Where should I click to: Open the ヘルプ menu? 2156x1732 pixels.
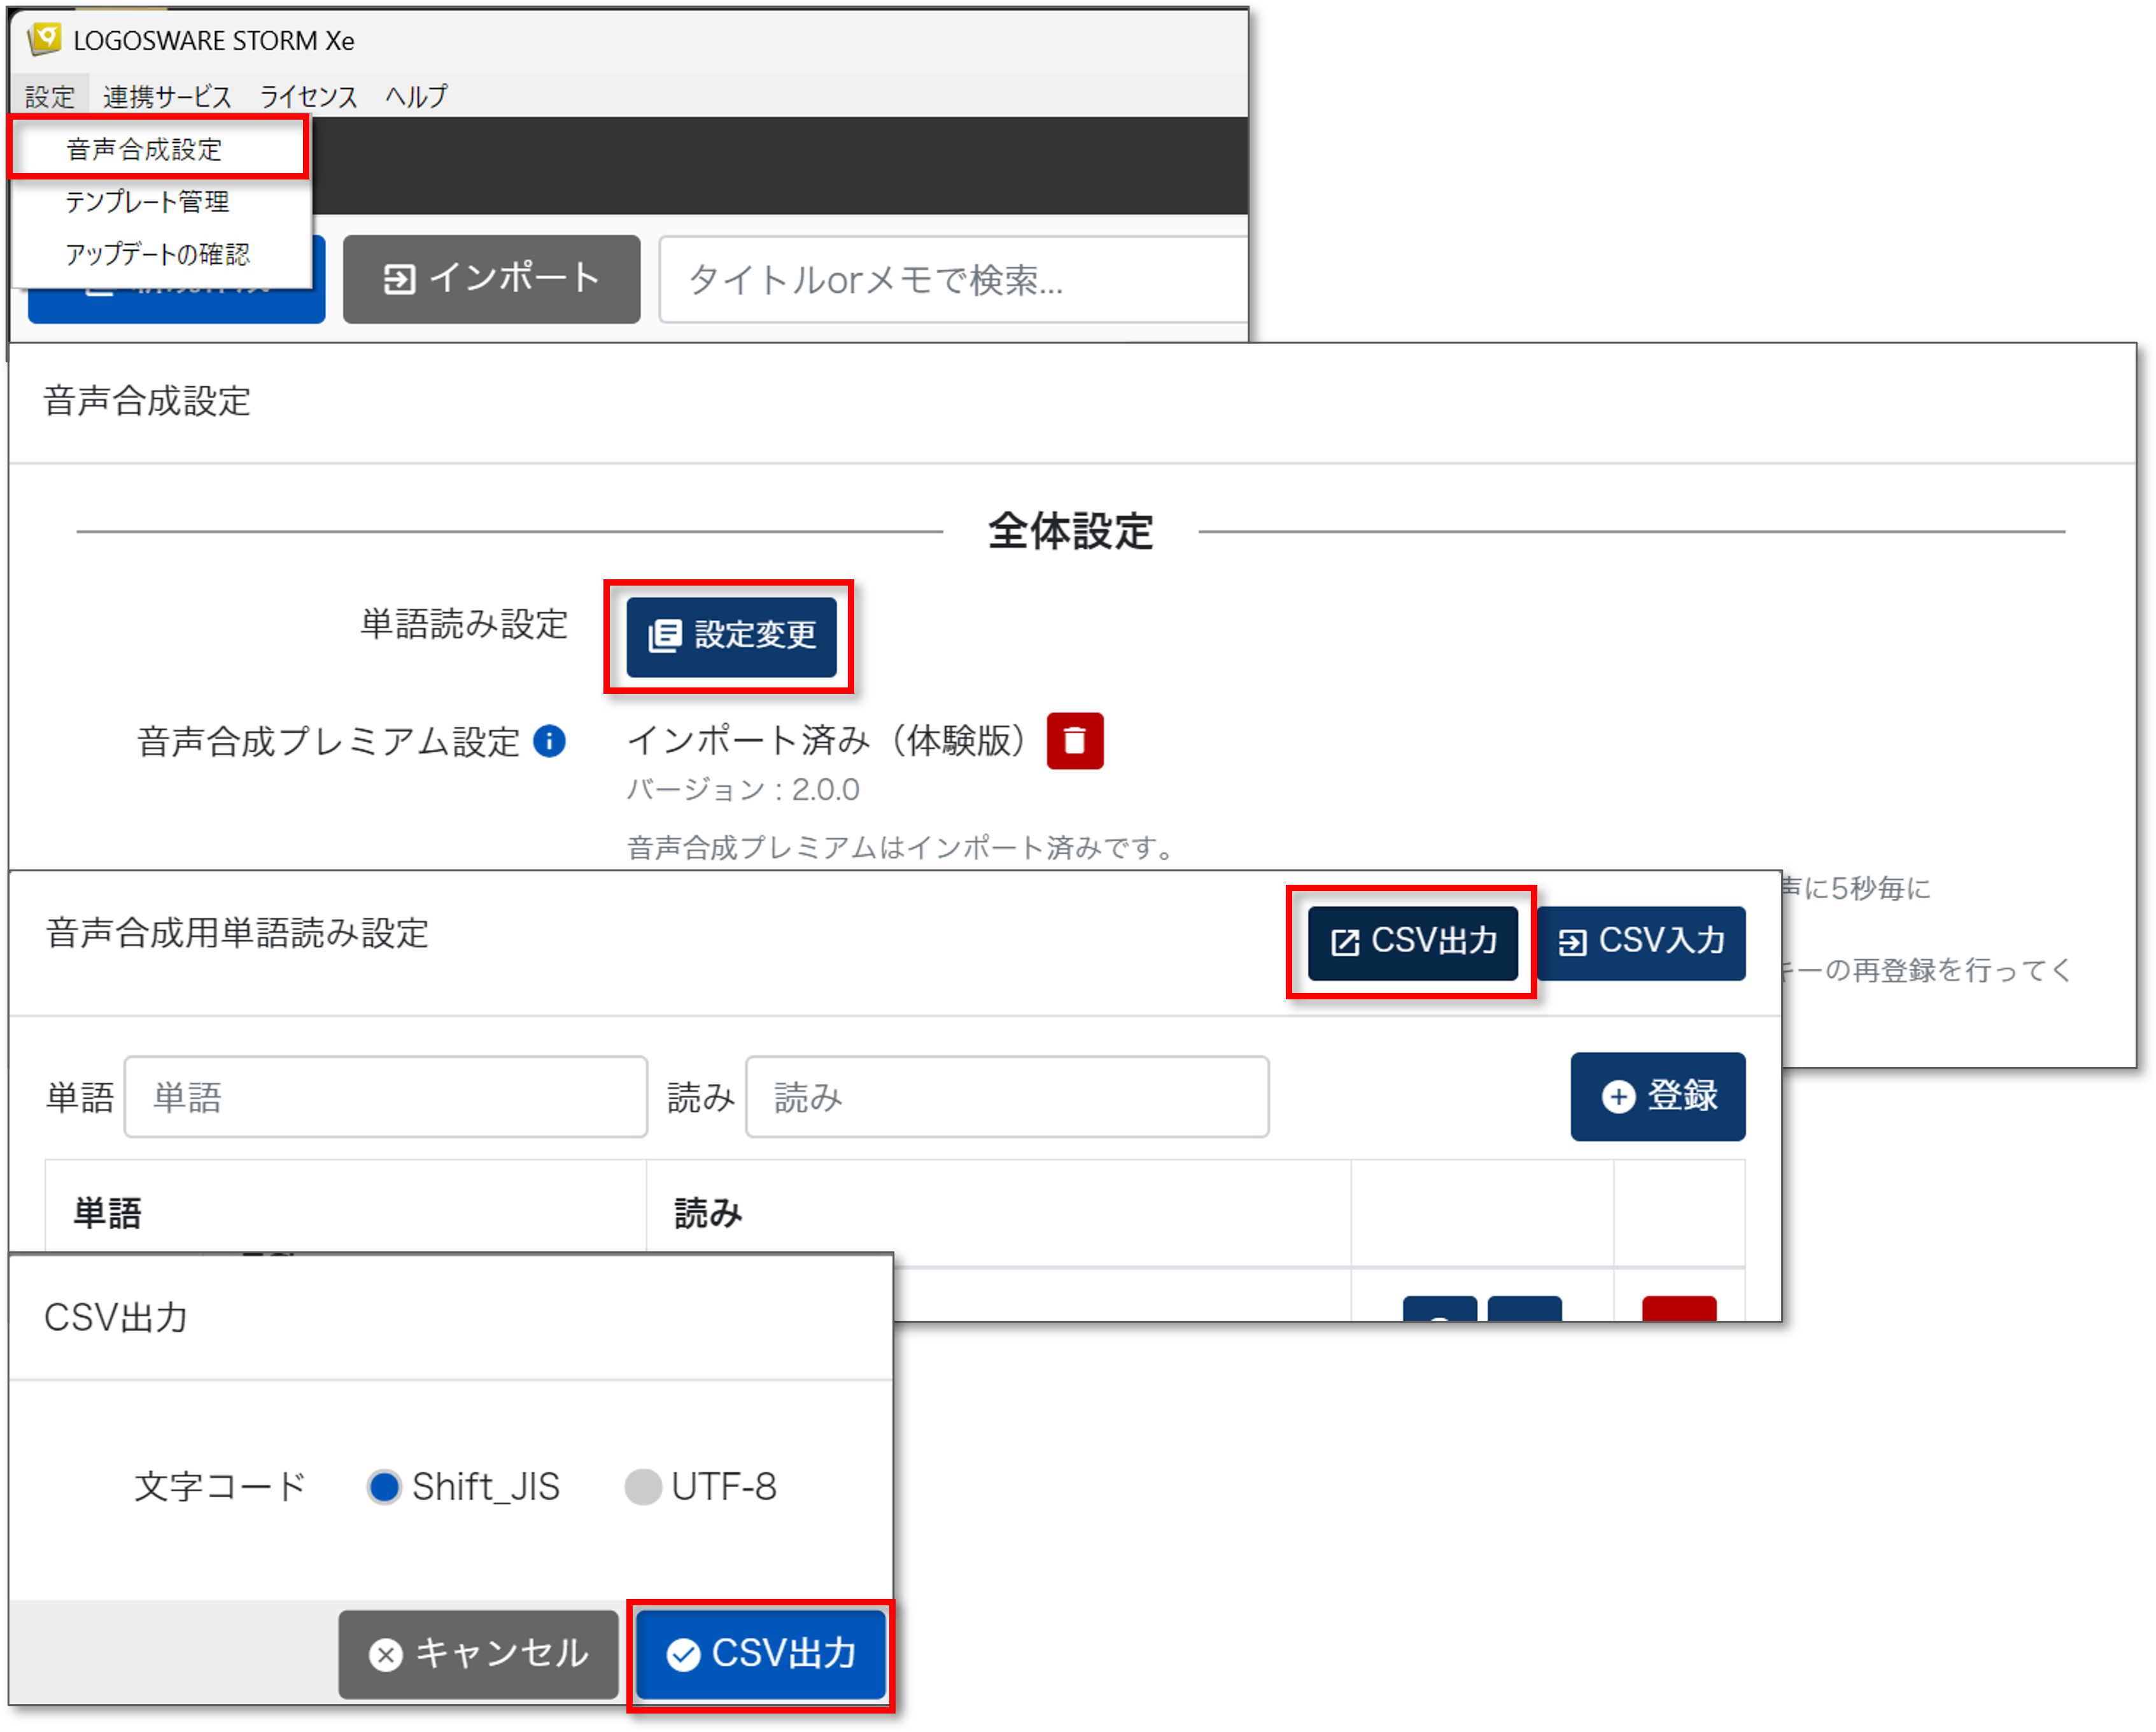416,97
